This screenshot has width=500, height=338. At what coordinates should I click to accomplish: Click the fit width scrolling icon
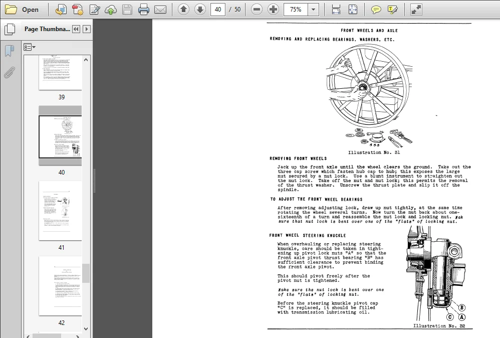pos(336,10)
